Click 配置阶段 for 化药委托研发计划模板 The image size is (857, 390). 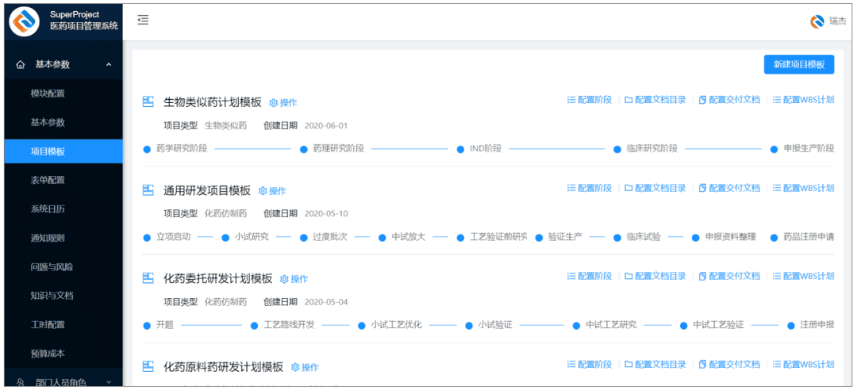pyautogui.click(x=590, y=277)
